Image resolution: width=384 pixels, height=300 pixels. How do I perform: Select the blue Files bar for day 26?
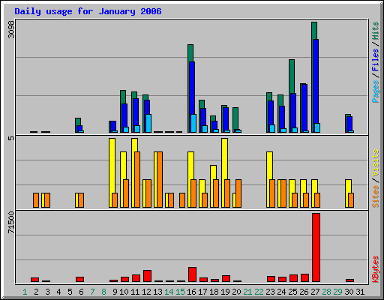click(x=304, y=107)
